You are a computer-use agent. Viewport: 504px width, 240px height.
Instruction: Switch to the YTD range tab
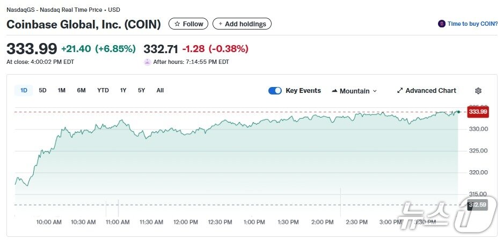(x=103, y=90)
